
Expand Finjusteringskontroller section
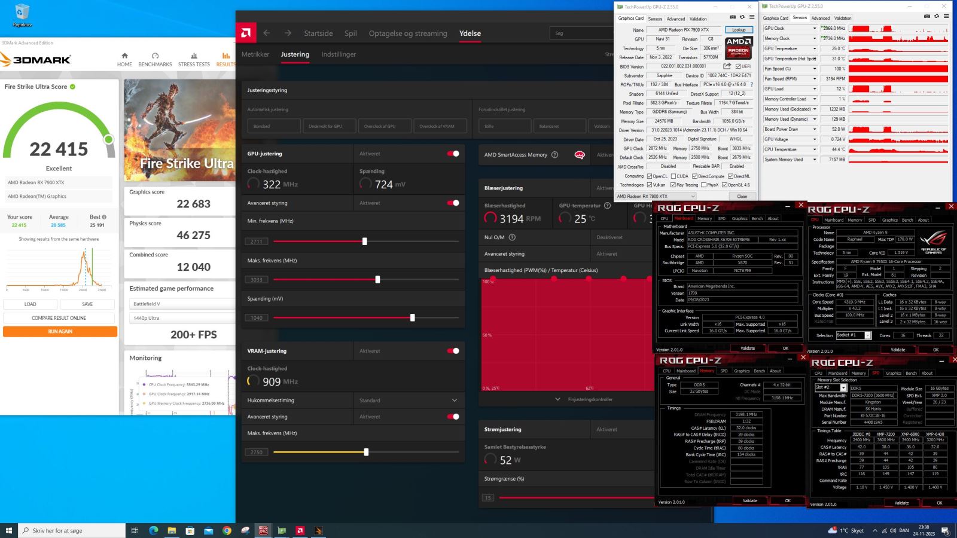point(584,399)
